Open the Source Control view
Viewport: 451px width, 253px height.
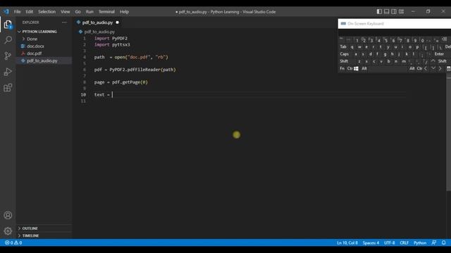(x=8, y=56)
